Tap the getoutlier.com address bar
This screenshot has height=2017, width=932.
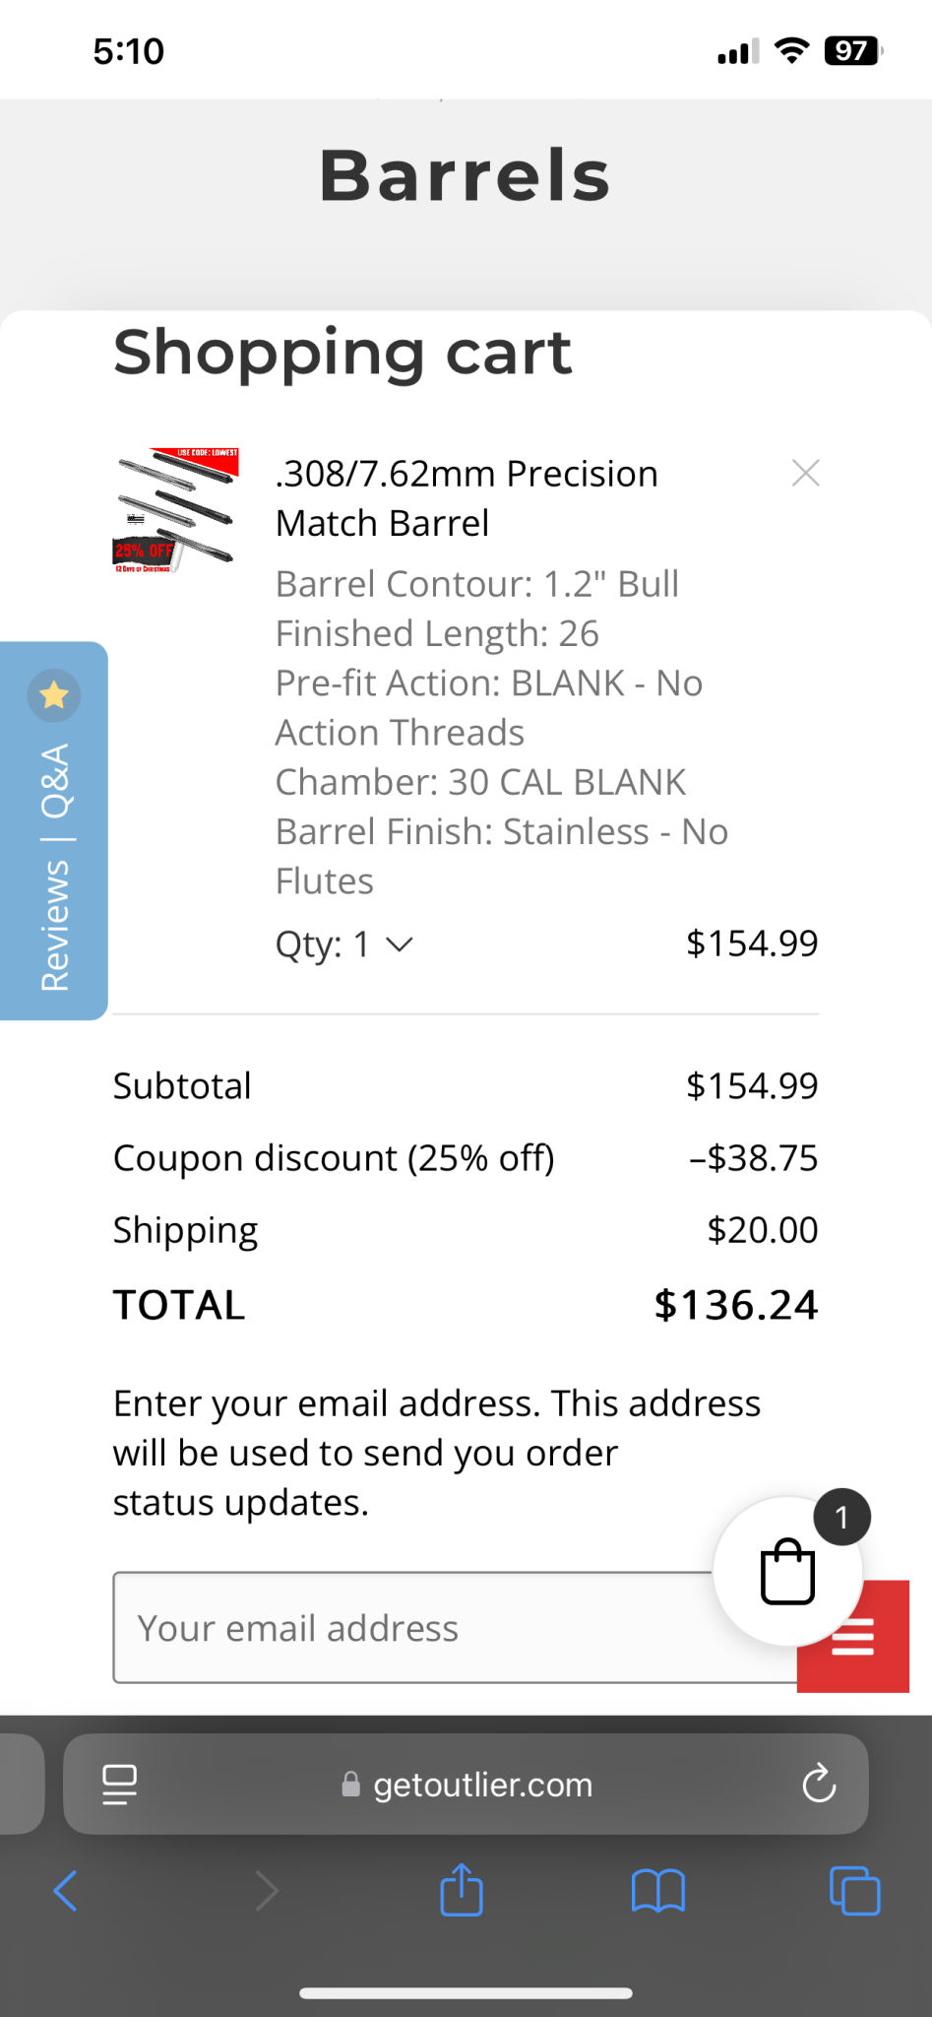466,1784
